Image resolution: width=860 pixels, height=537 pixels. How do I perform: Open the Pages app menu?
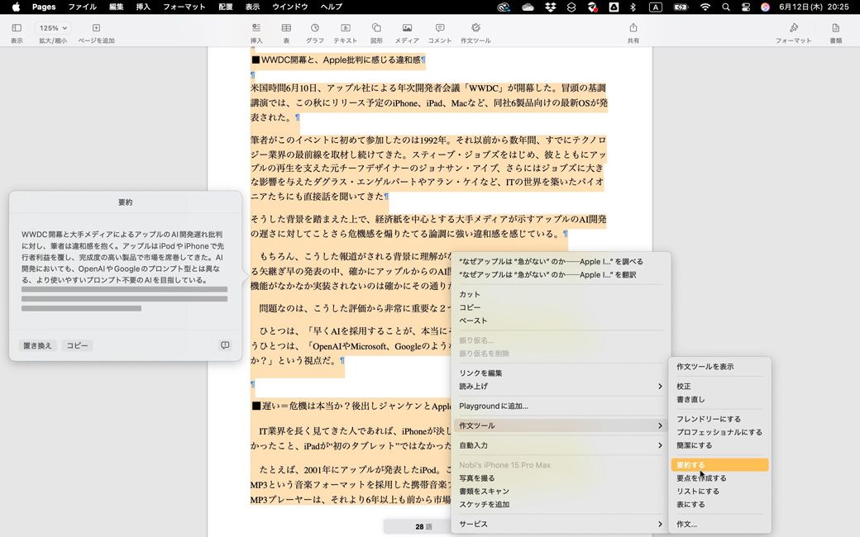click(44, 7)
